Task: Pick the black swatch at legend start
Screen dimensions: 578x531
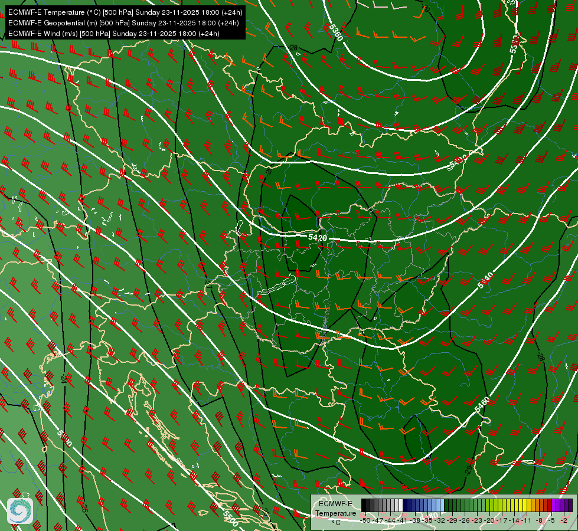Action: [364, 505]
